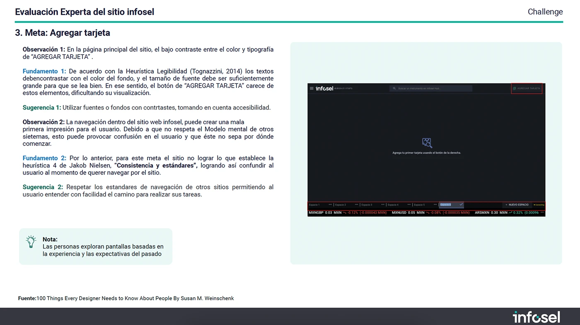Click the 0.32% change value in the ticker

click(518, 213)
